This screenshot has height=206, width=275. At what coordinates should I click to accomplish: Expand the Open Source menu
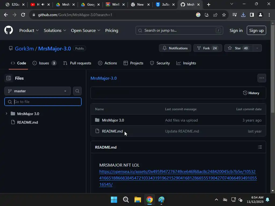[x=86, y=31]
